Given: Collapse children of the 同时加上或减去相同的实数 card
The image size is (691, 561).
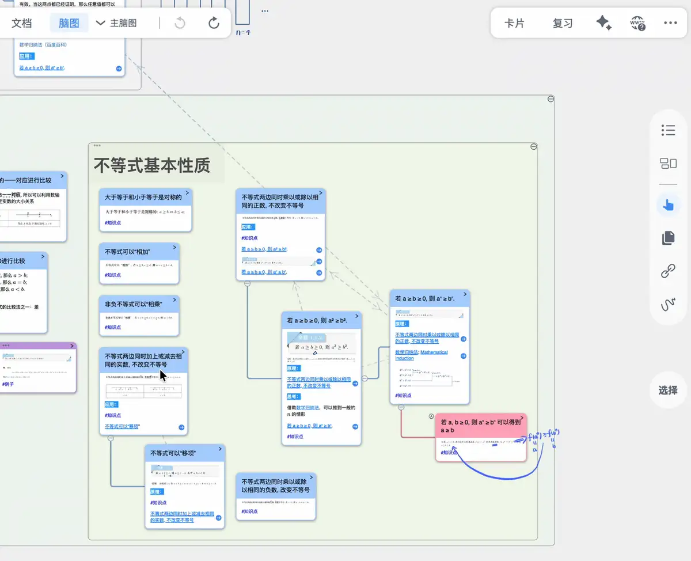Looking at the screenshot, I should click(x=111, y=438).
